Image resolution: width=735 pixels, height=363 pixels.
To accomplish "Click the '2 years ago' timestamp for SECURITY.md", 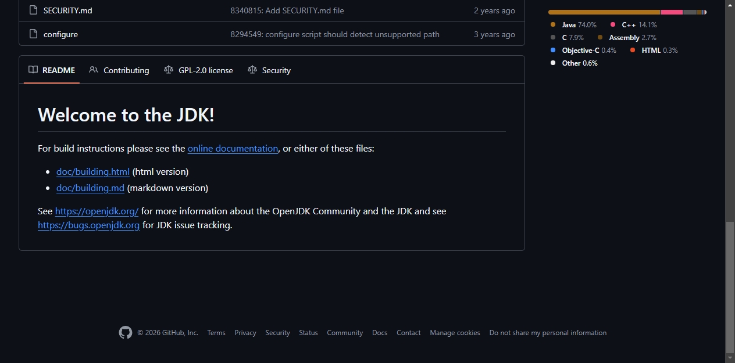I will (494, 10).
